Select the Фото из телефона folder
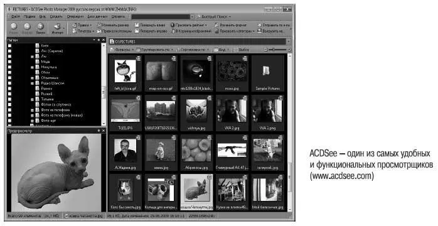438x226 pixels. tap(55, 110)
